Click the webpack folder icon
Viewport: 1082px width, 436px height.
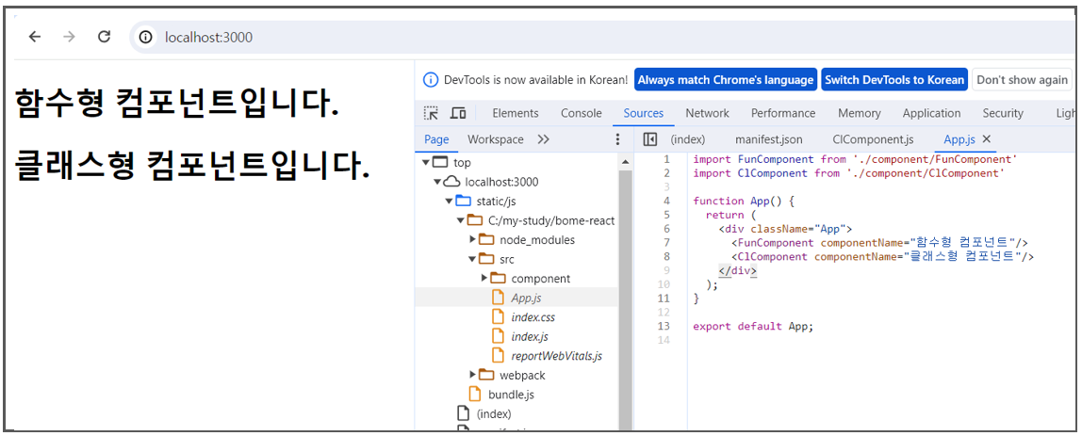[x=486, y=375]
